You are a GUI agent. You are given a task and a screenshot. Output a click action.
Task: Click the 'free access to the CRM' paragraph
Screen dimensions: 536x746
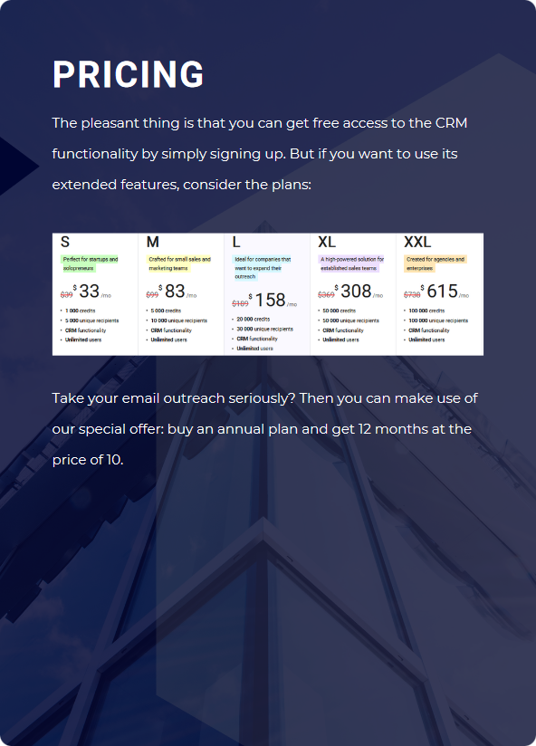point(260,154)
